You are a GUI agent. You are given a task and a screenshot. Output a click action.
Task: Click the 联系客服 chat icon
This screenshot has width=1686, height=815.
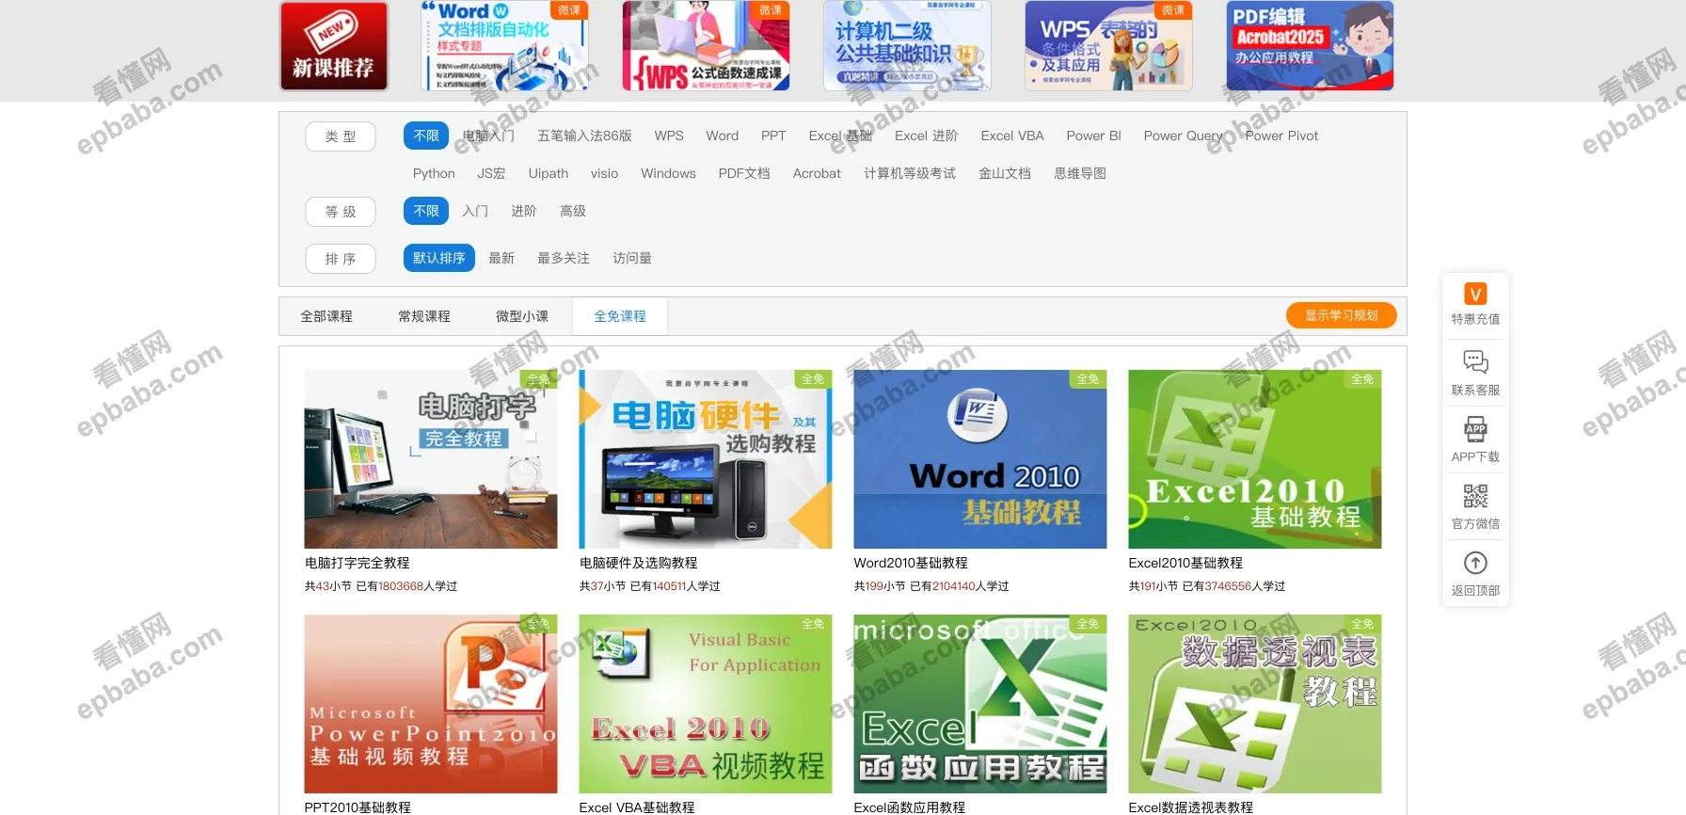click(x=1475, y=361)
